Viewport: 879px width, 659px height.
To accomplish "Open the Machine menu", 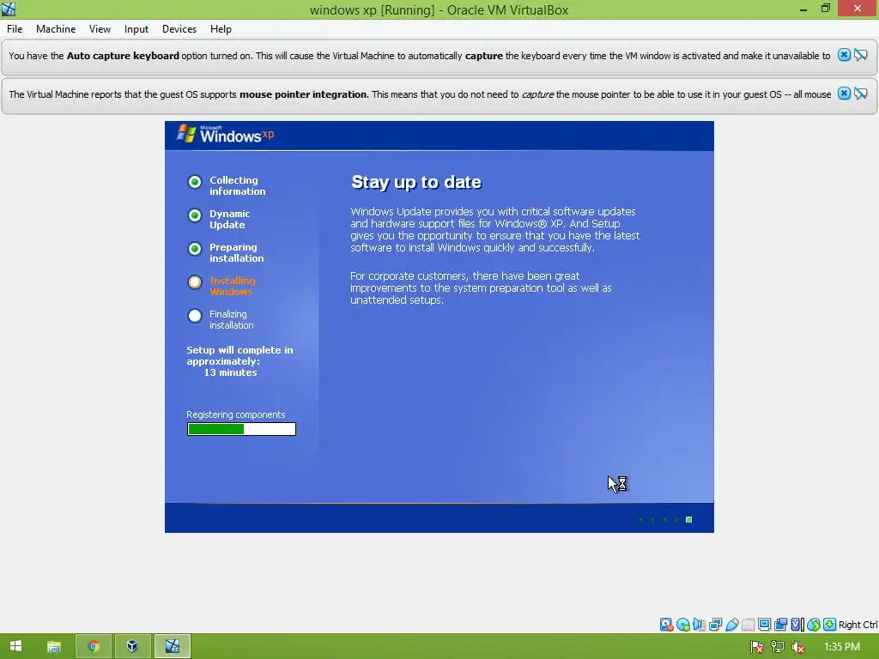I will pos(56,29).
